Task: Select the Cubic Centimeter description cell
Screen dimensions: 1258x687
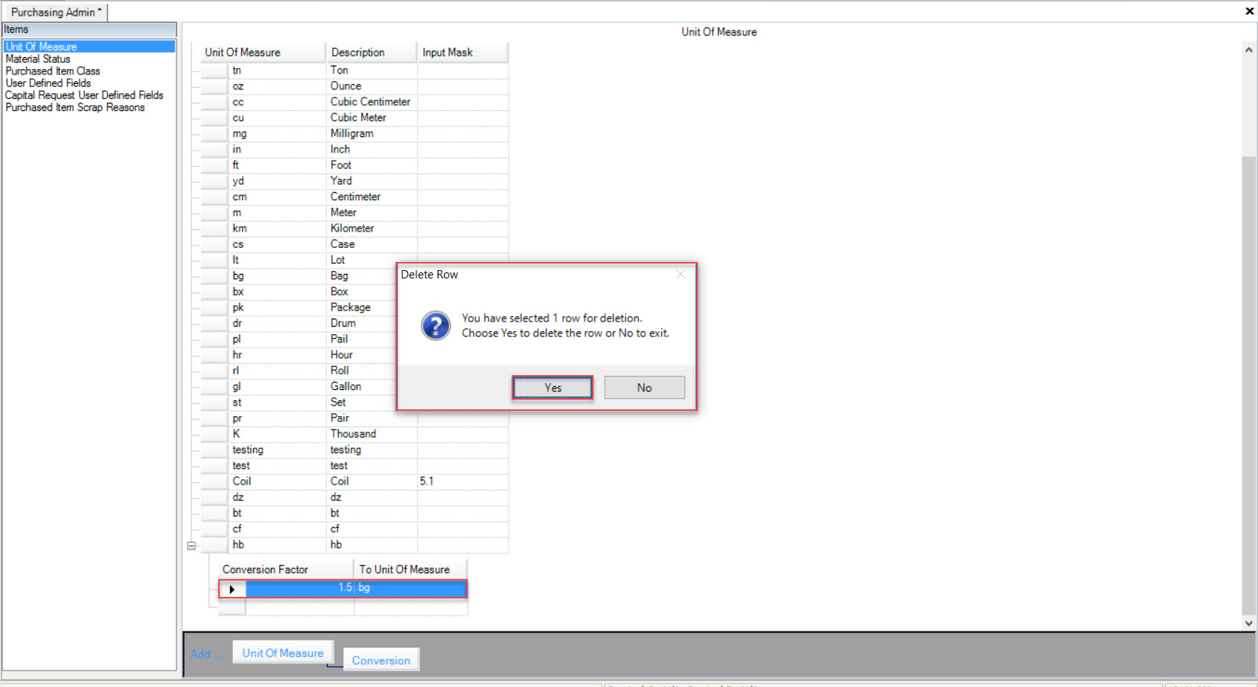Action: pos(372,102)
